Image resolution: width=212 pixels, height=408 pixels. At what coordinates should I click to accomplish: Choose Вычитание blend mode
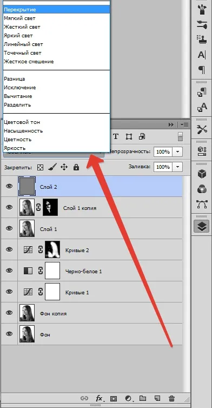[x=57, y=96]
